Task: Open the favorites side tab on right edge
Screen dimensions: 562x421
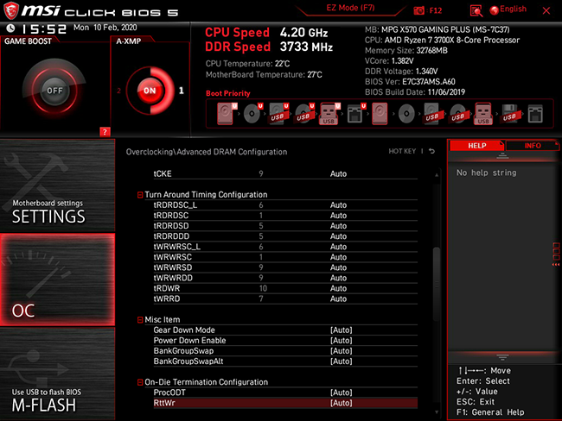Action: (x=556, y=254)
